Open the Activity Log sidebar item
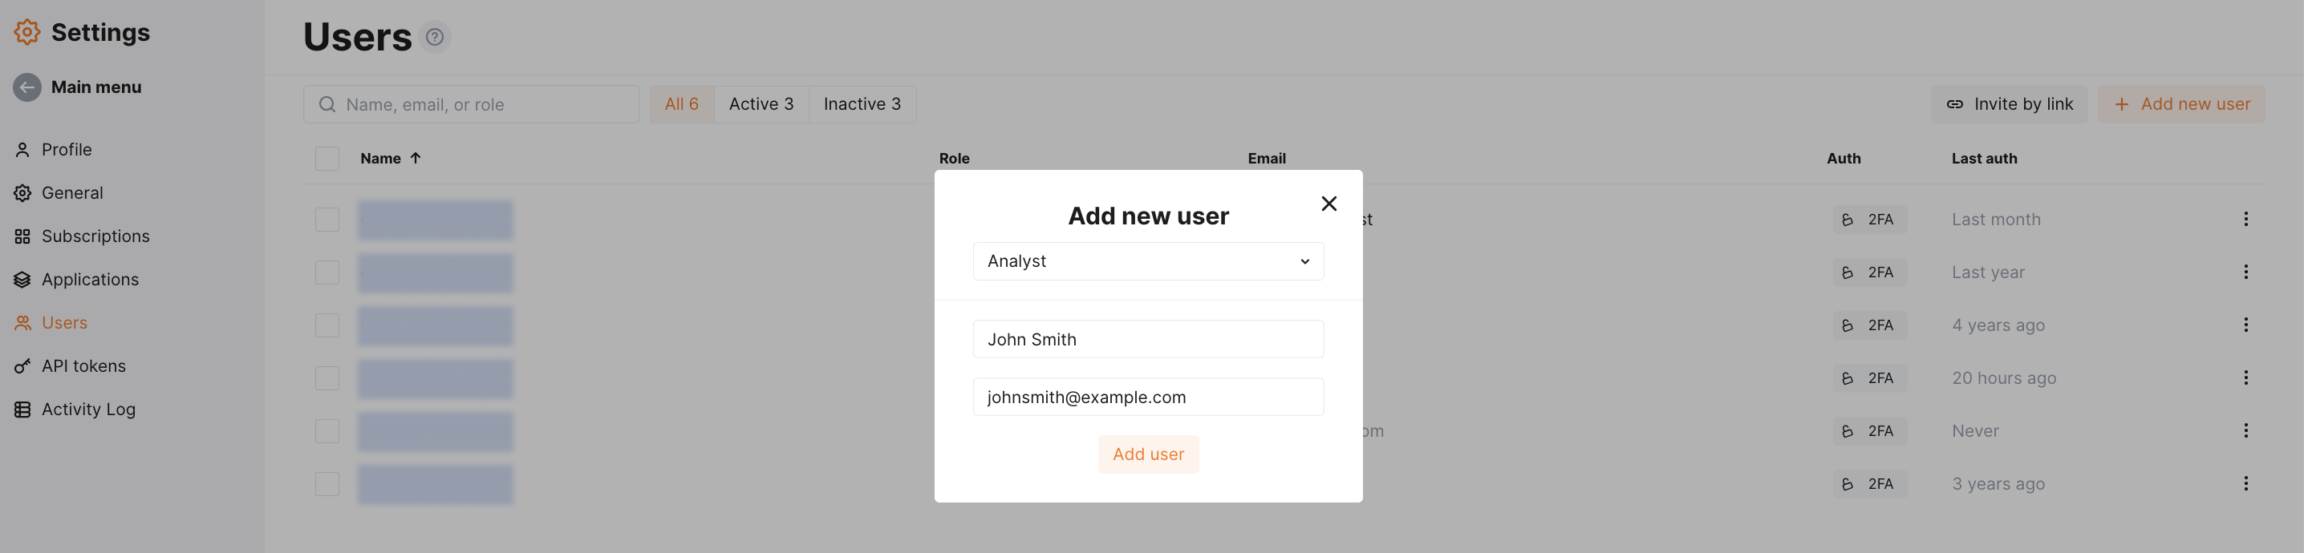This screenshot has width=2304, height=553. (x=87, y=410)
